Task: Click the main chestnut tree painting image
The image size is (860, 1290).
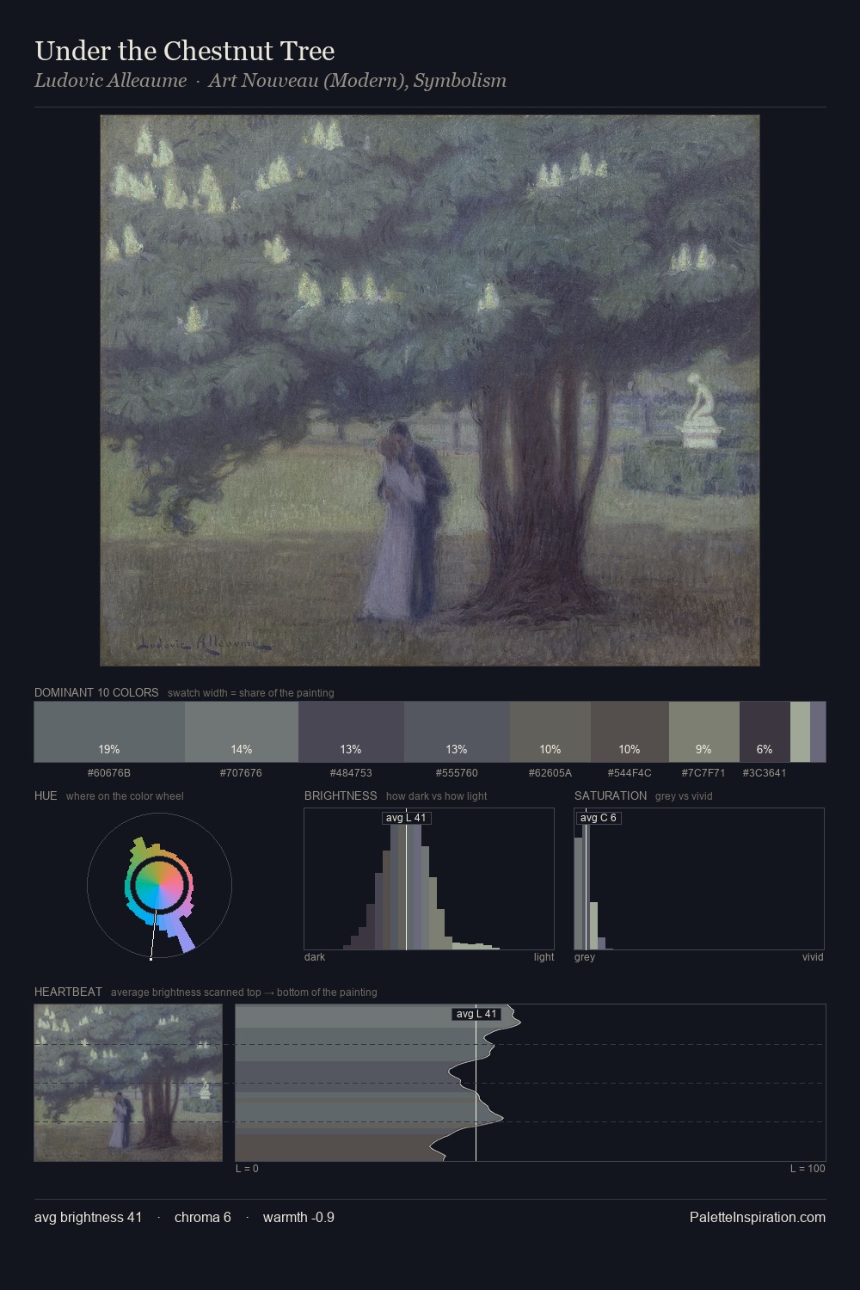Action: pyautogui.click(x=430, y=390)
